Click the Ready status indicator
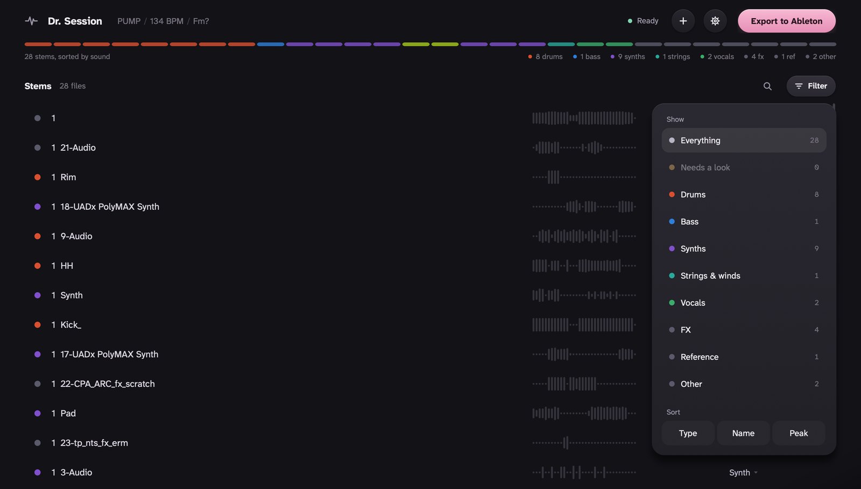The width and height of the screenshot is (861, 489). pyautogui.click(x=643, y=21)
